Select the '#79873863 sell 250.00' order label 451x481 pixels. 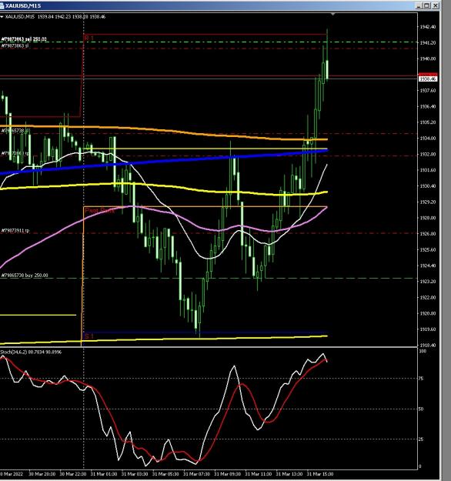click(x=24, y=39)
